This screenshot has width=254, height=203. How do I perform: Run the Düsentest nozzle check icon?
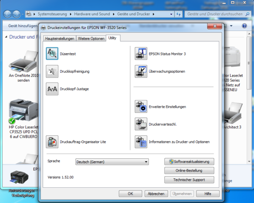[52, 54]
